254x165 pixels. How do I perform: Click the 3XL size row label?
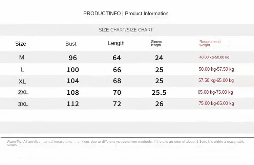pyautogui.click(x=23, y=104)
